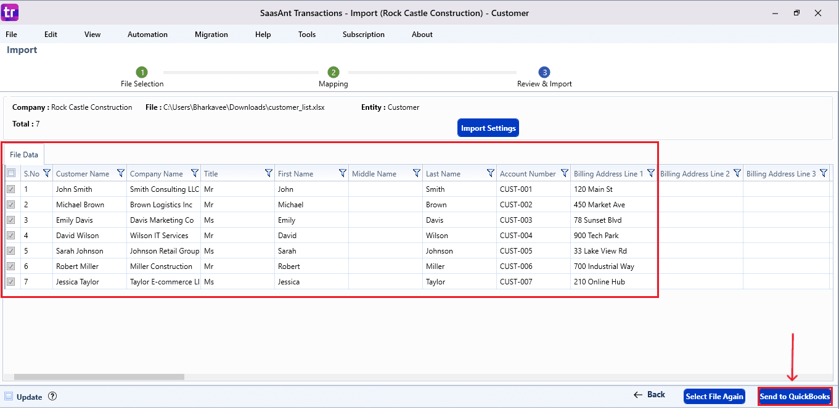Open the About menu
Screen dimensions: 839x409
click(x=422, y=35)
